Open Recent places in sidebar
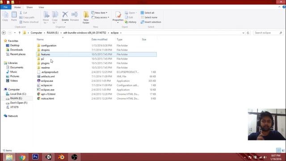 16,54
